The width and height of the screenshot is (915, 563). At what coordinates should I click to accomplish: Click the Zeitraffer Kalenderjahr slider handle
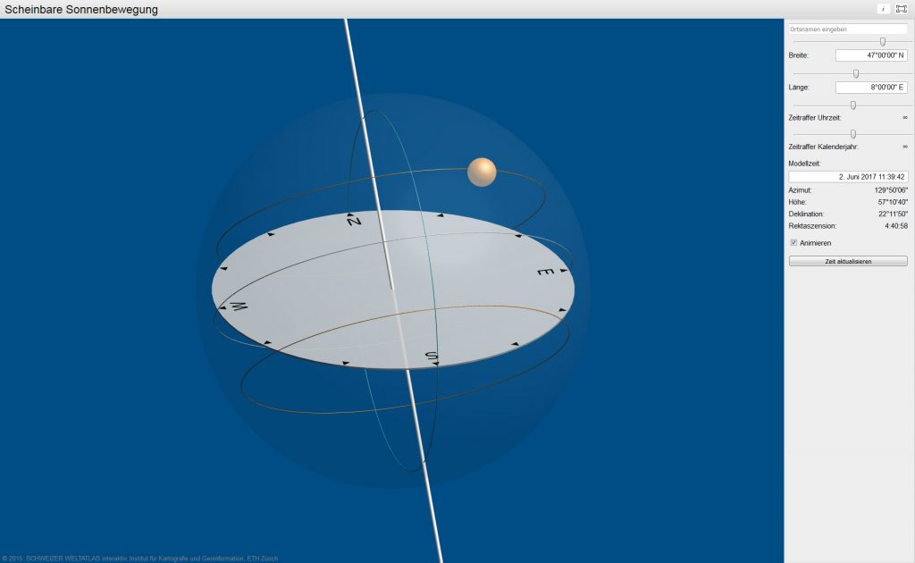tap(853, 134)
